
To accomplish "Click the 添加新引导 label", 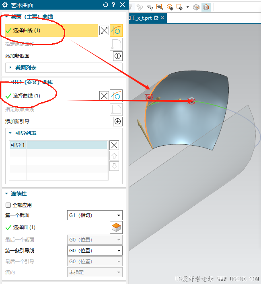I will tap(17, 122).
